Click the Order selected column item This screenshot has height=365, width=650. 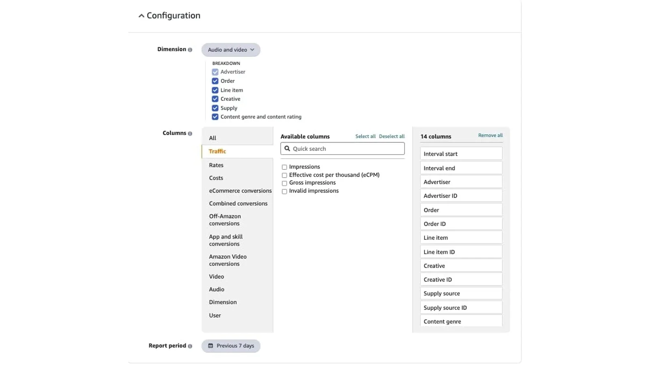pyautogui.click(x=461, y=210)
